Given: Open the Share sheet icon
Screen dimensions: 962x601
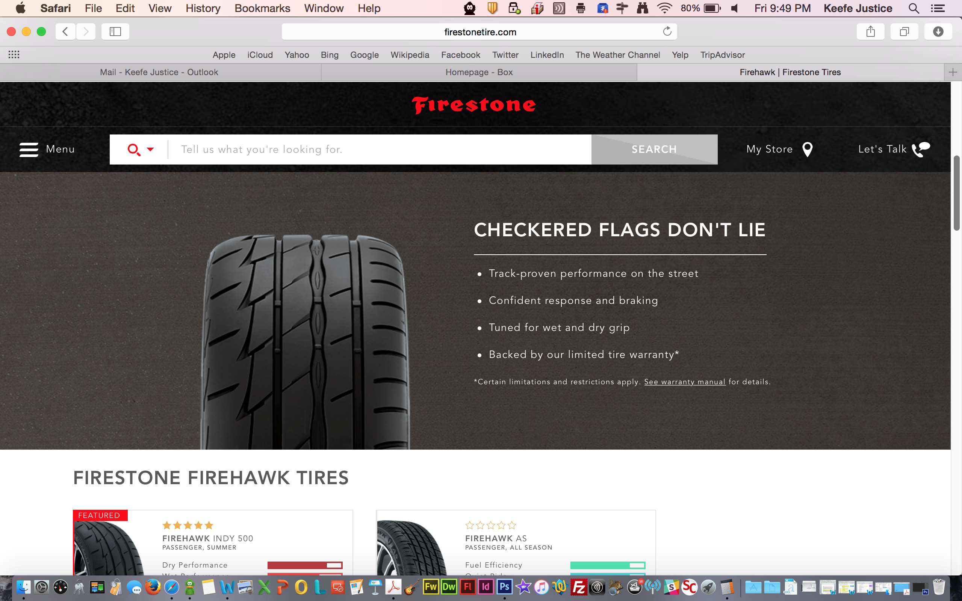Looking at the screenshot, I should pos(871,32).
